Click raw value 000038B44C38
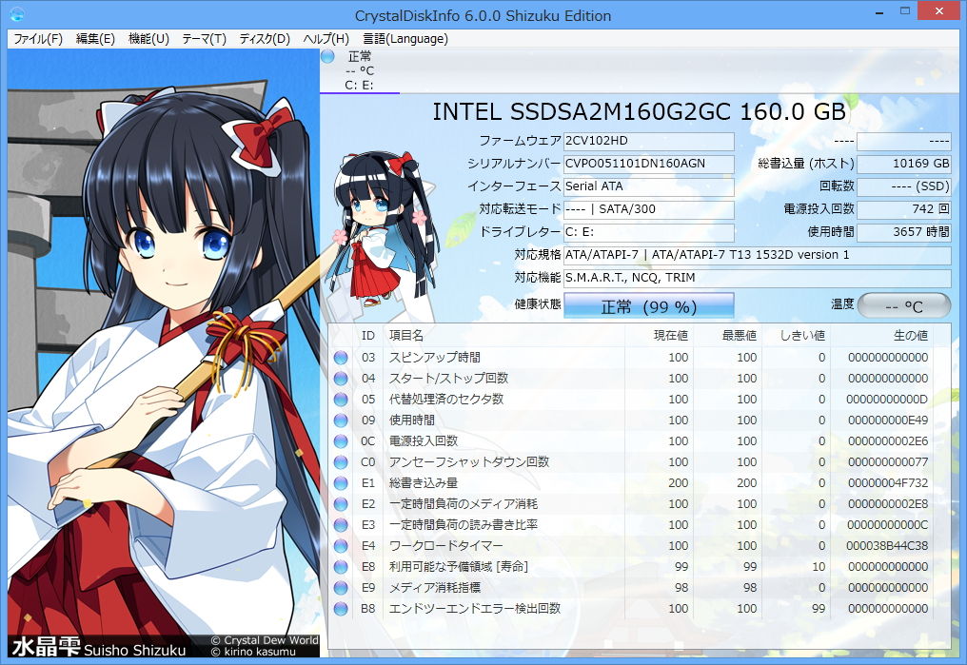The height and width of the screenshot is (665, 967). click(887, 546)
